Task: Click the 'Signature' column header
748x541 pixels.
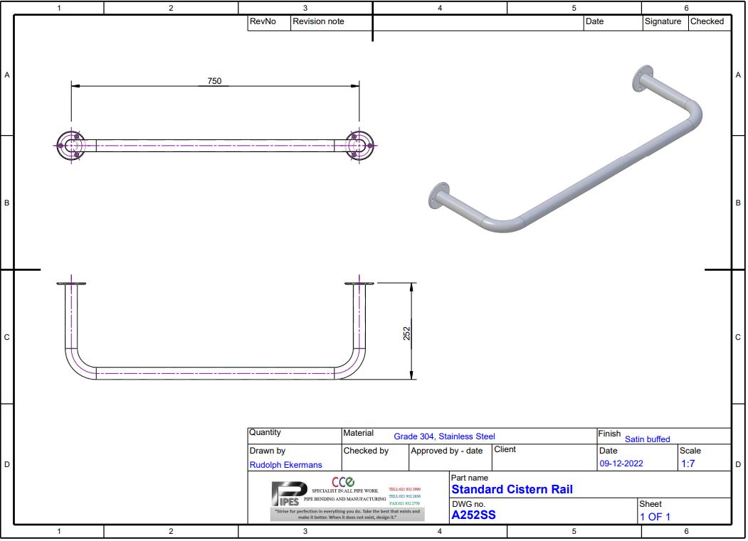Action: click(x=663, y=21)
